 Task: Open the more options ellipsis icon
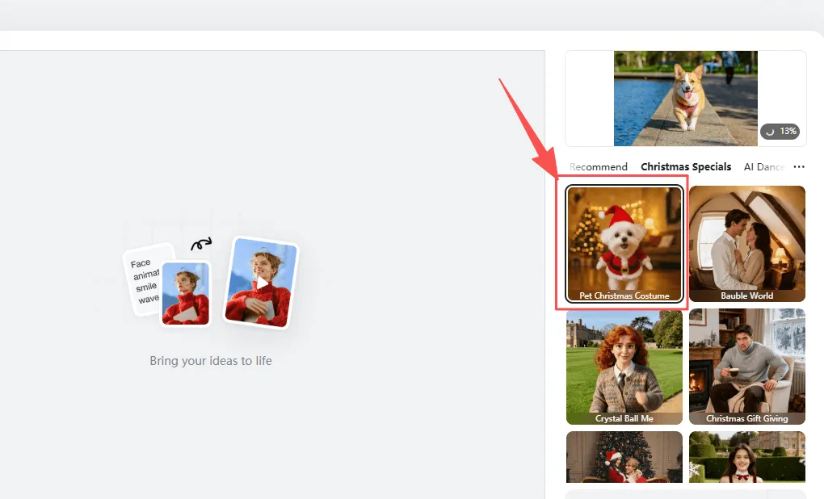click(x=798, y=166)
